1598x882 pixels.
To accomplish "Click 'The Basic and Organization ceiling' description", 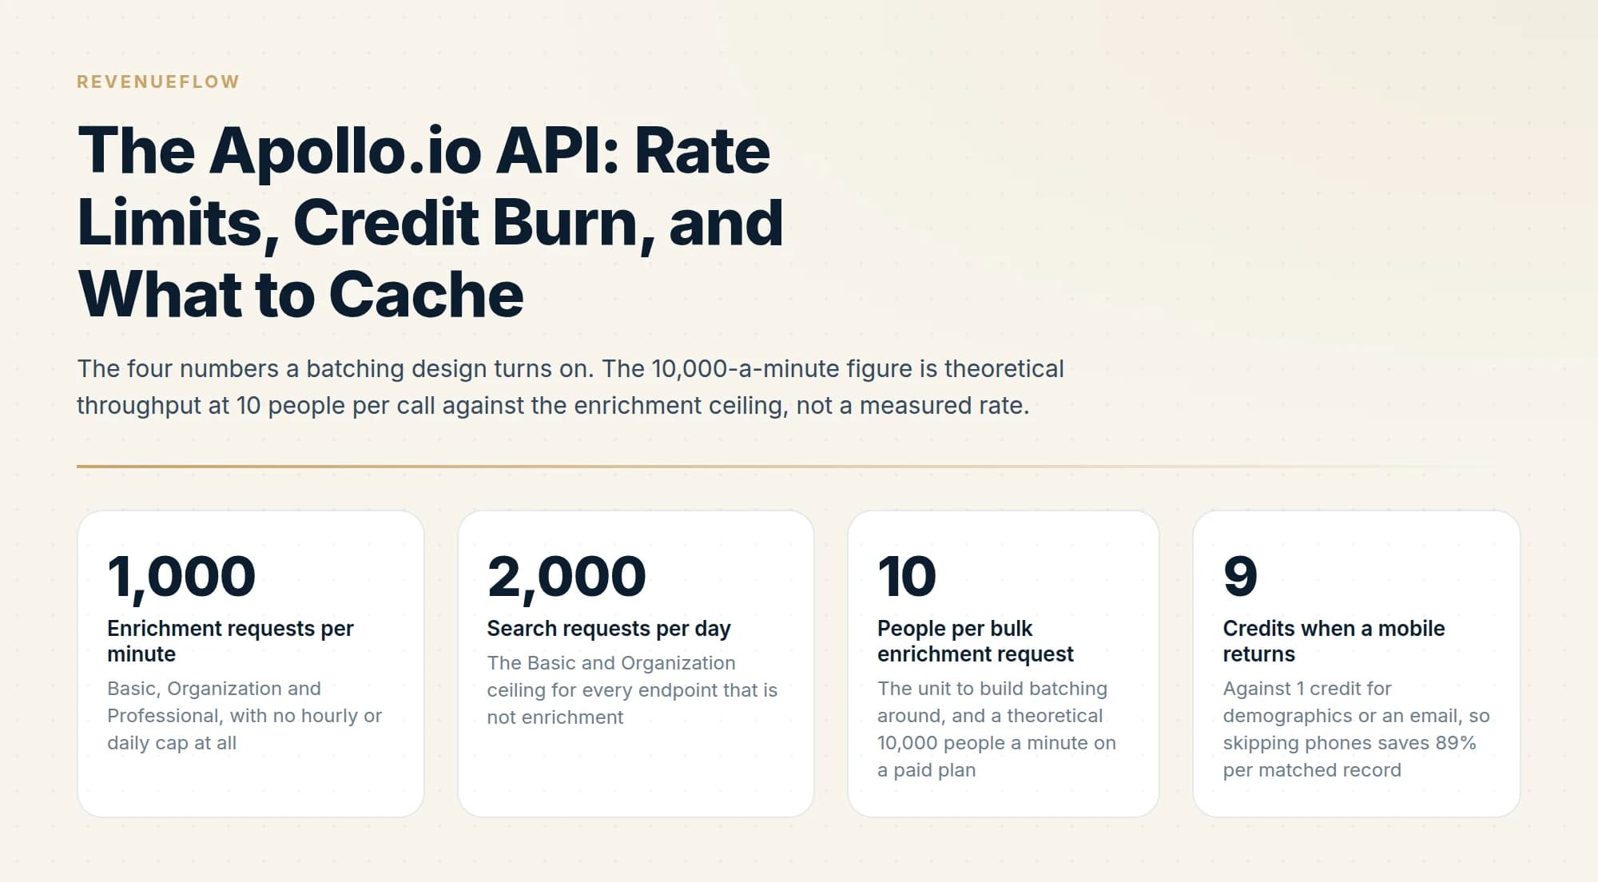I will (x=632, y=689).
